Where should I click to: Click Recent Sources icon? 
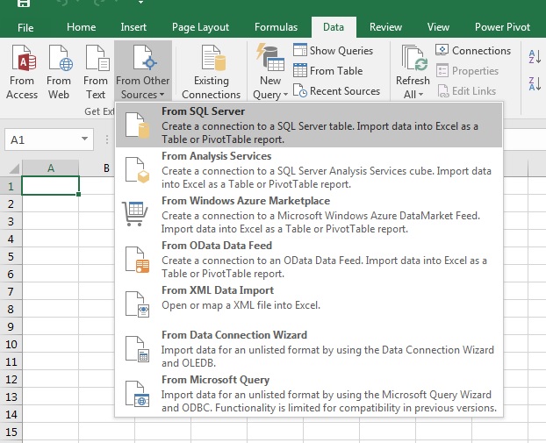coord(300,90)
